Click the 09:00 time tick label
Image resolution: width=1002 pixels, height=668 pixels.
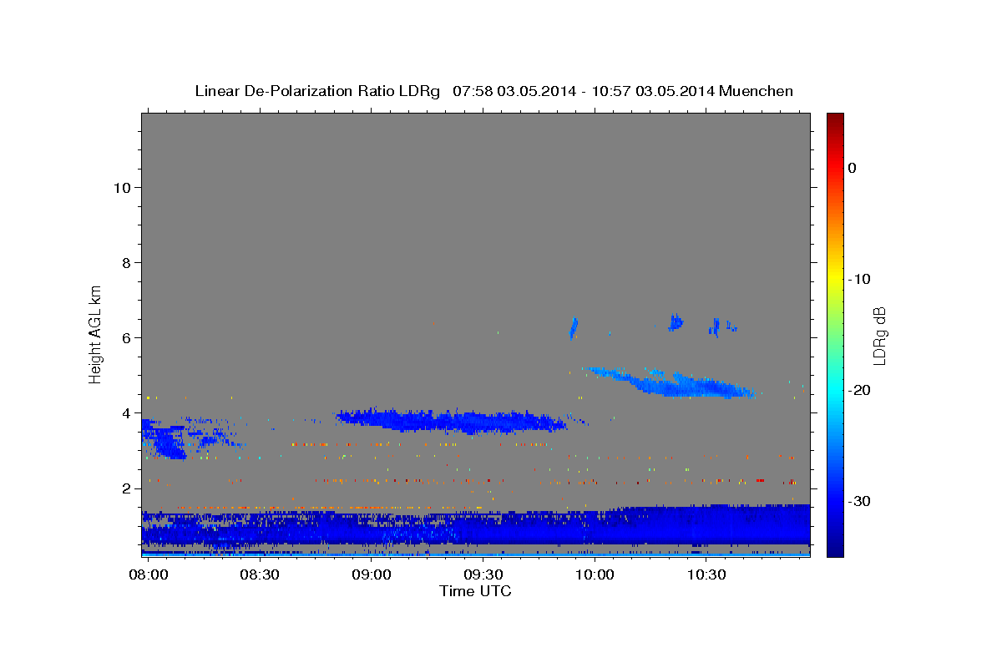[372, 575]
